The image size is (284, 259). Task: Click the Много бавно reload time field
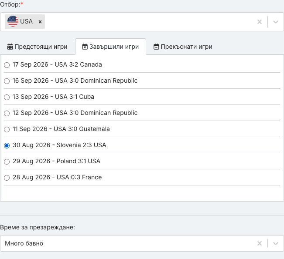tap(142, 243)
